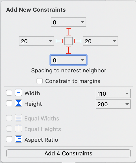Check the Height constraint checkbox
This screenshot has height=163, width=136.
[9, 103]
